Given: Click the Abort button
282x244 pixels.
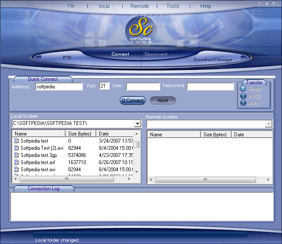Looking at the screenshot, I should (163, 101).
